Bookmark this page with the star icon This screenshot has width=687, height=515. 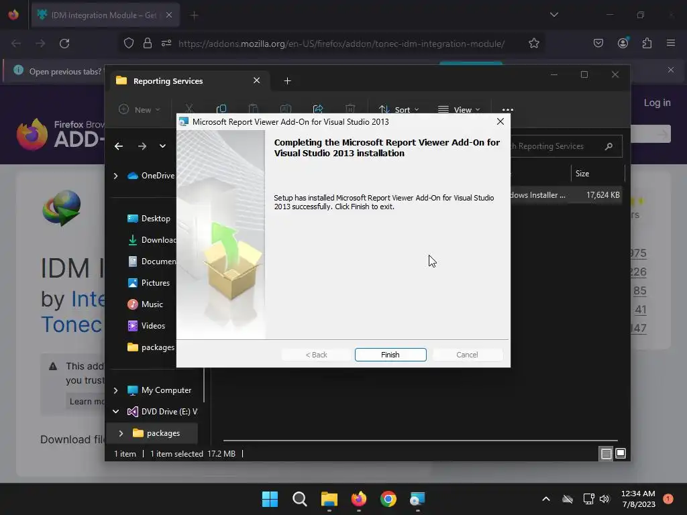point(533,44)
